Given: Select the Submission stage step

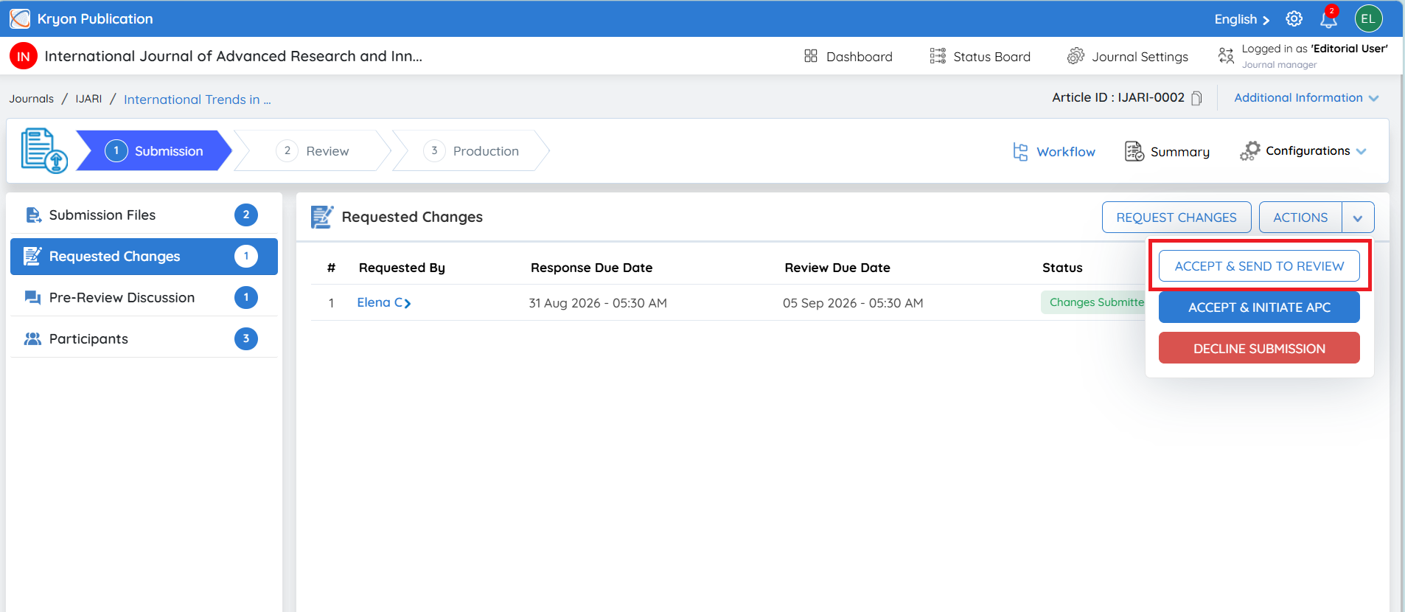Looking at the screenshot, I should pyautogui.click(x=155, y=151).
